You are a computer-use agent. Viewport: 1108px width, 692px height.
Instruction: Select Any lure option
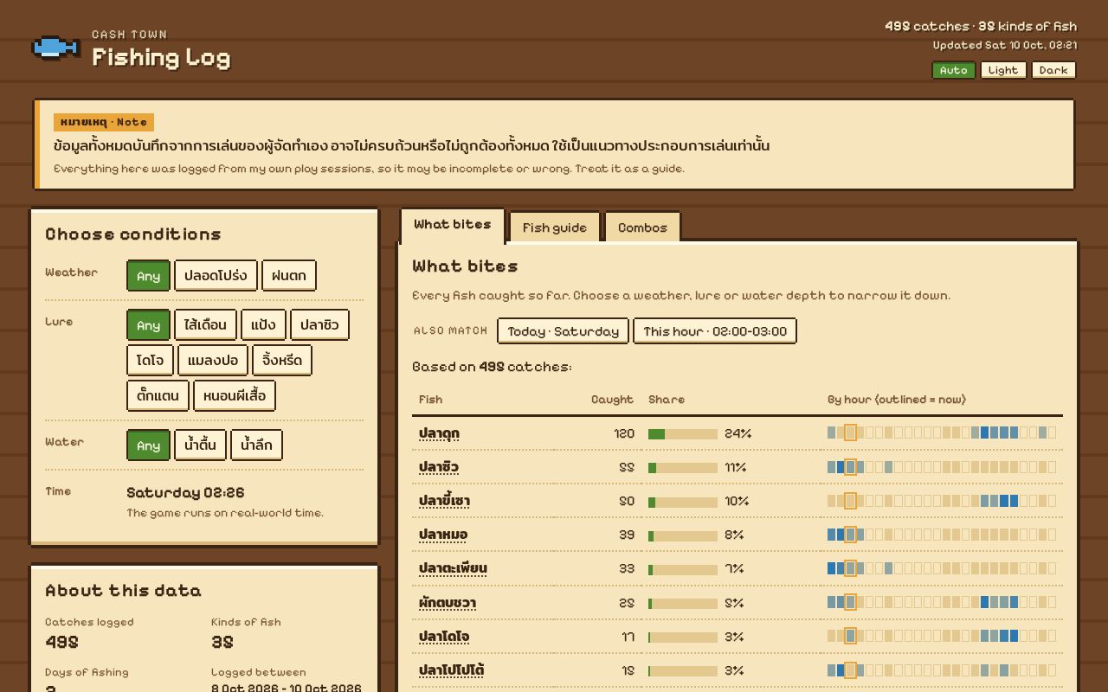coord(148,325)
